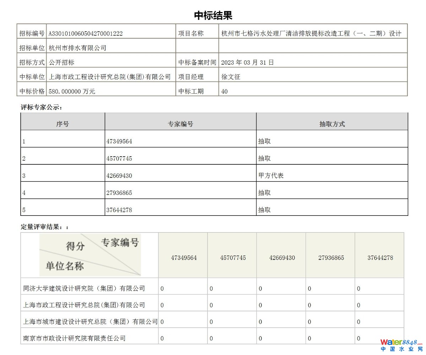Click the 抽取方式 column header
Screen dimensions: 426x355
click(332, 124)
